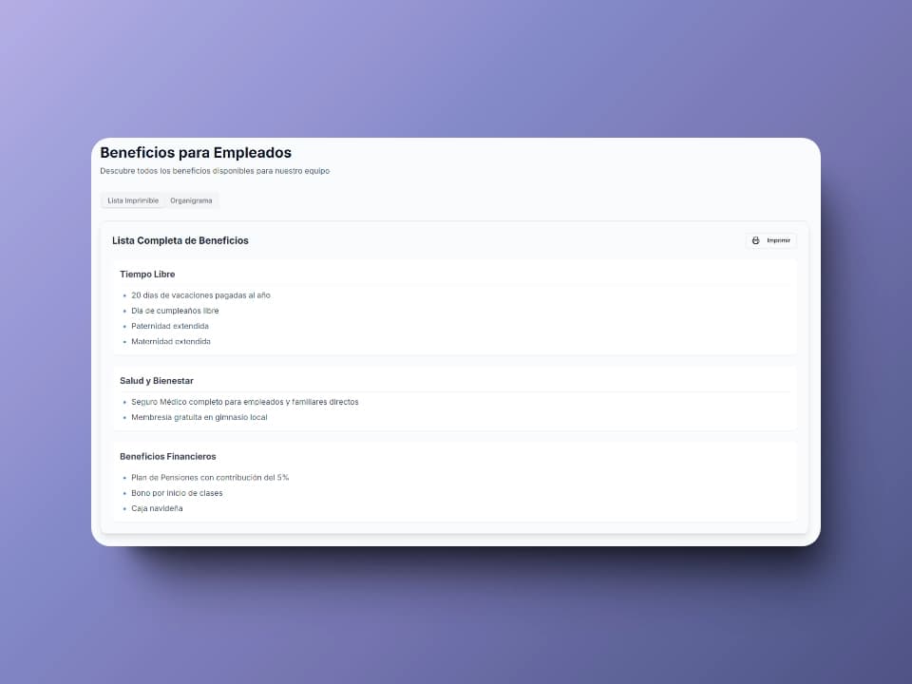Screen dimensions: 912x684
Task: Click the Plan de Pensiones item
Action: coord(210,478)
